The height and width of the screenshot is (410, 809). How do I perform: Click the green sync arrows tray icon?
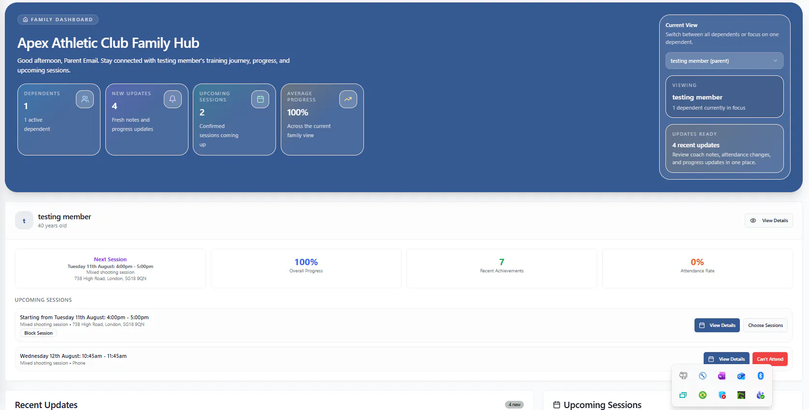tap(703, 395)
